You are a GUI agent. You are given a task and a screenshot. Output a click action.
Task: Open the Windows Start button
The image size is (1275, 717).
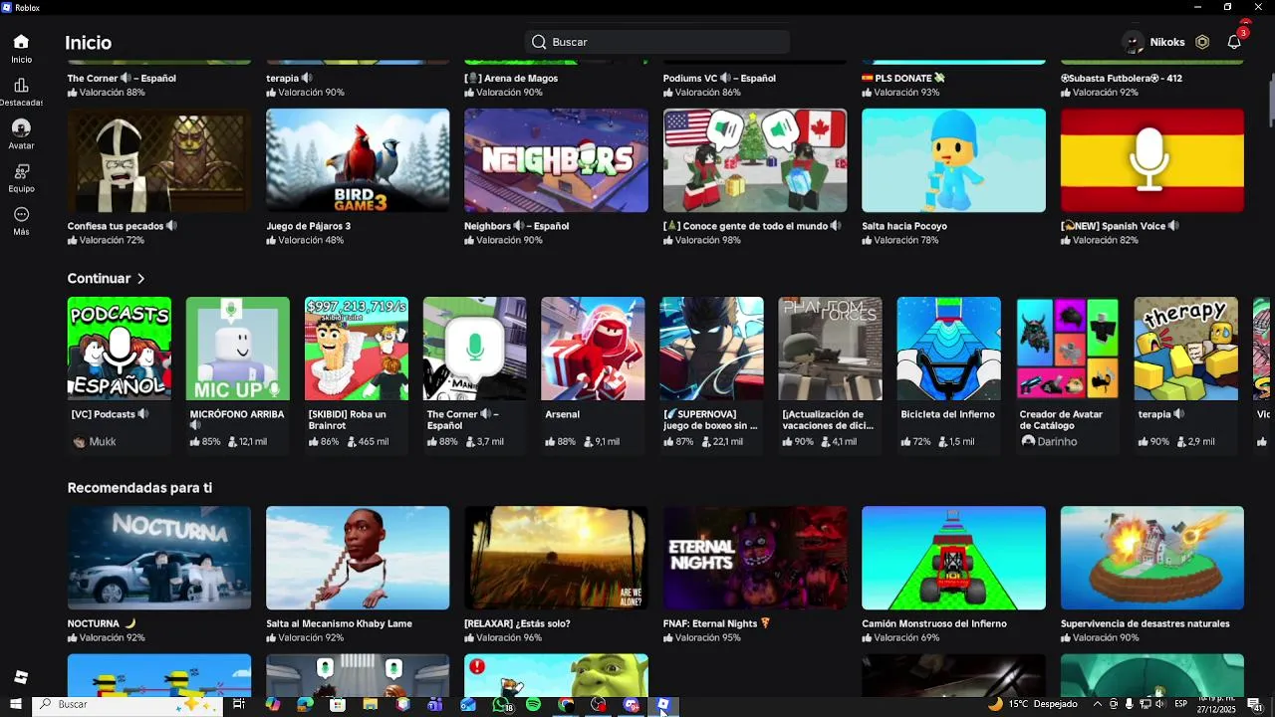15,705
